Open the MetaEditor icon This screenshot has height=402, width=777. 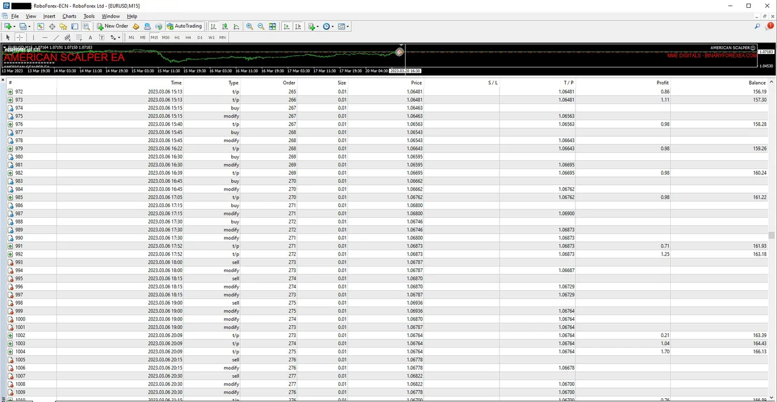[x=136, y=26]
